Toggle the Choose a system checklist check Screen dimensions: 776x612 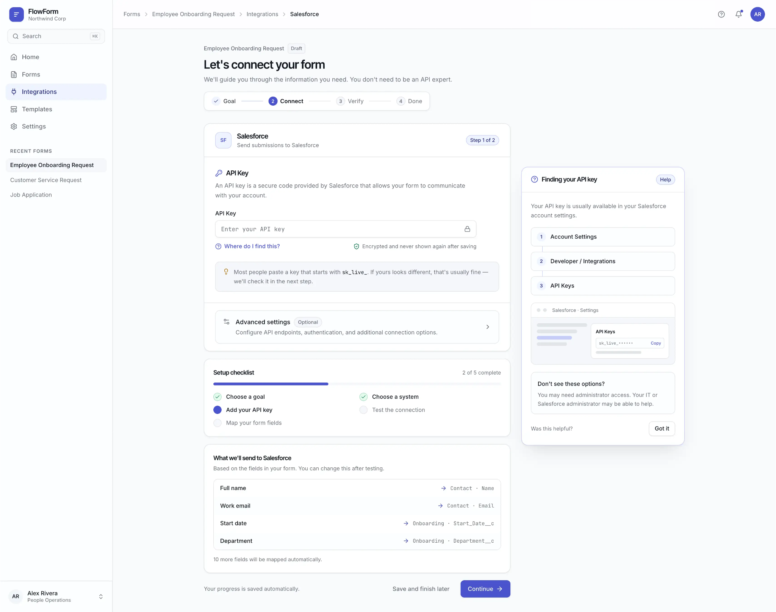click(x=363, y=397)
